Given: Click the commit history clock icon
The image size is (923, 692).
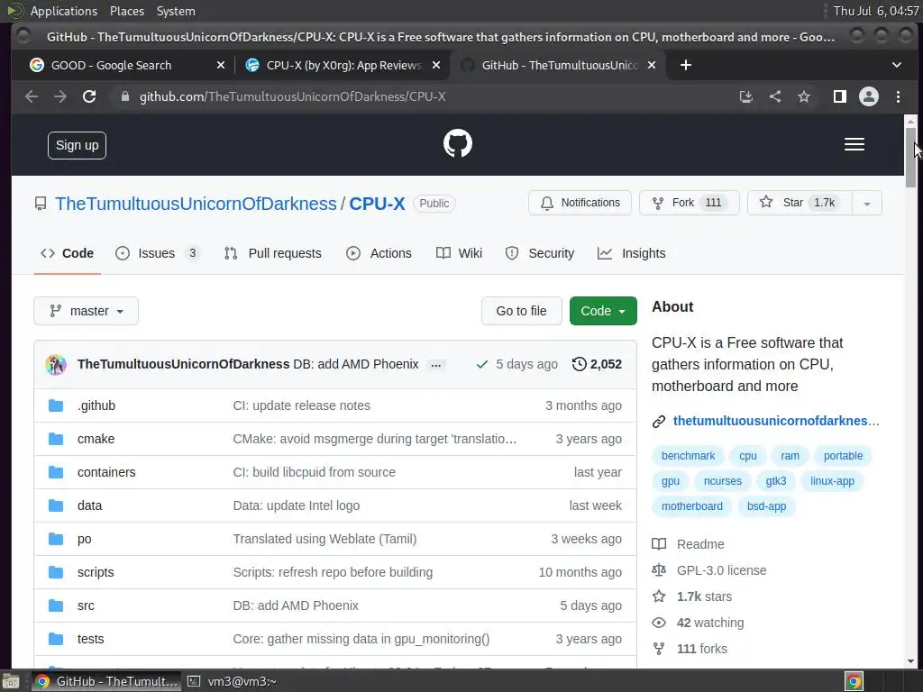Looking at the screenshot, I should 580,364.
